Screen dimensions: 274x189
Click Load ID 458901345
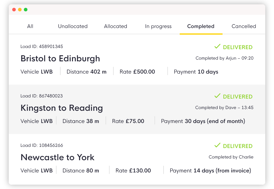(42, 47)
